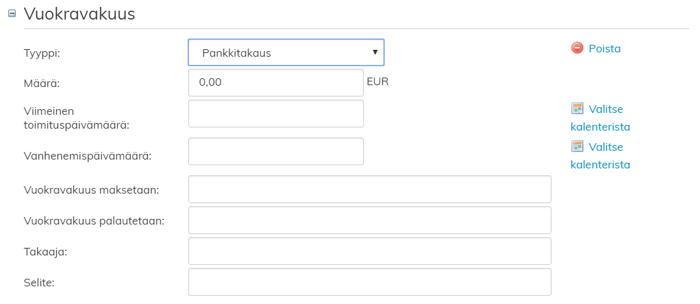Click the Vuokravakuus section heading

click(x=80, y=14)
